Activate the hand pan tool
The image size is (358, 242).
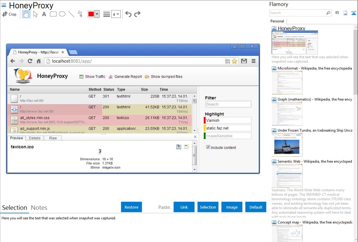(x=26, y=14)
